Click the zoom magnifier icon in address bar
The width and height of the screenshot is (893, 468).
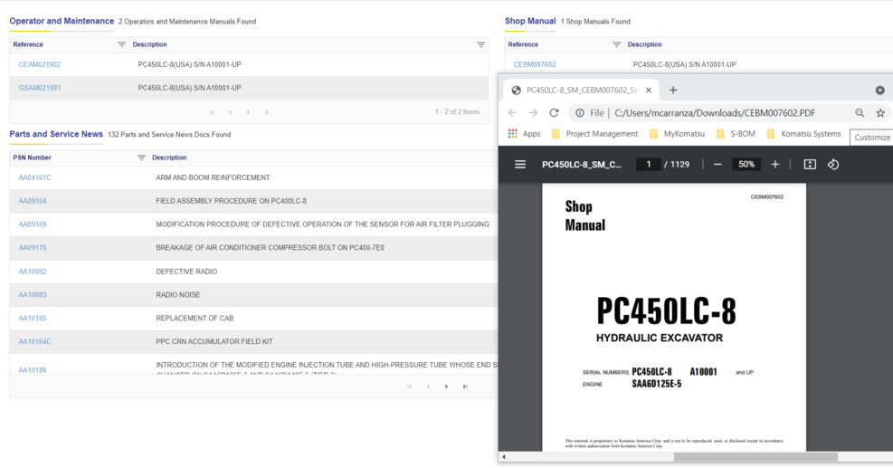tap(860, 113)
